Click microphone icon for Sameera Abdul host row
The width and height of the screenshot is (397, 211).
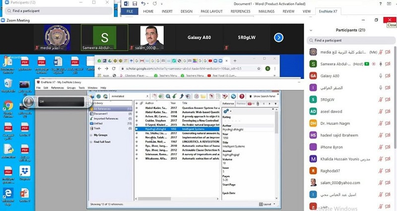click(380, 64)
